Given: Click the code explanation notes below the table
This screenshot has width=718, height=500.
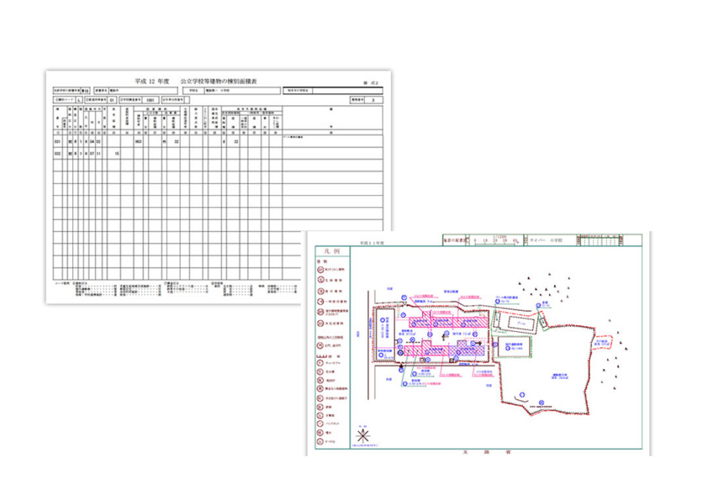Looking at the screenshot, I should click(x=176, y=289).
